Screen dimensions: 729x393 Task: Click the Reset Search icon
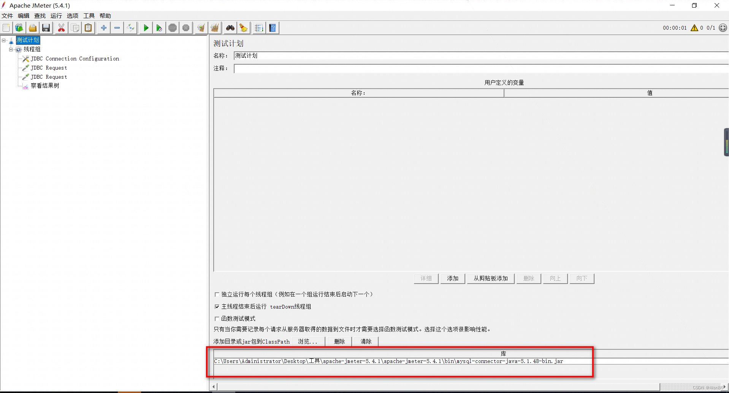tap(244, 28)
